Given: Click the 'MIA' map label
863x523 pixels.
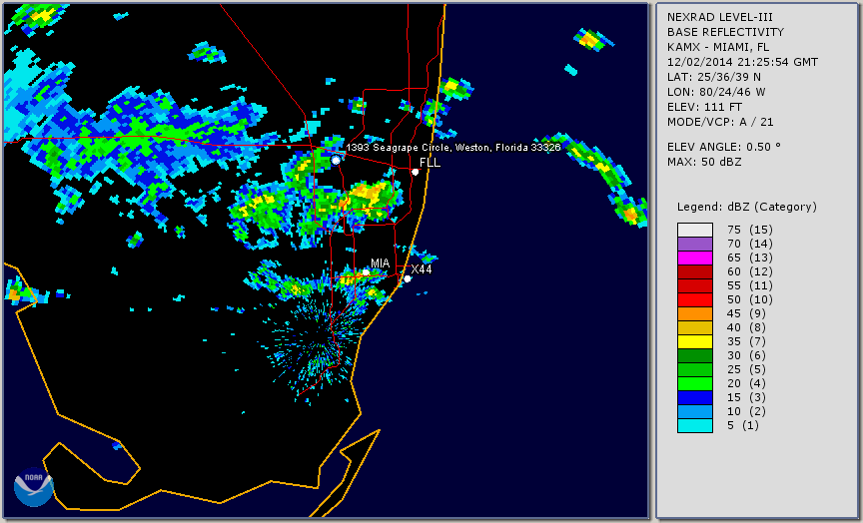Looking at the screenshot, I should [x=380, y=263].
